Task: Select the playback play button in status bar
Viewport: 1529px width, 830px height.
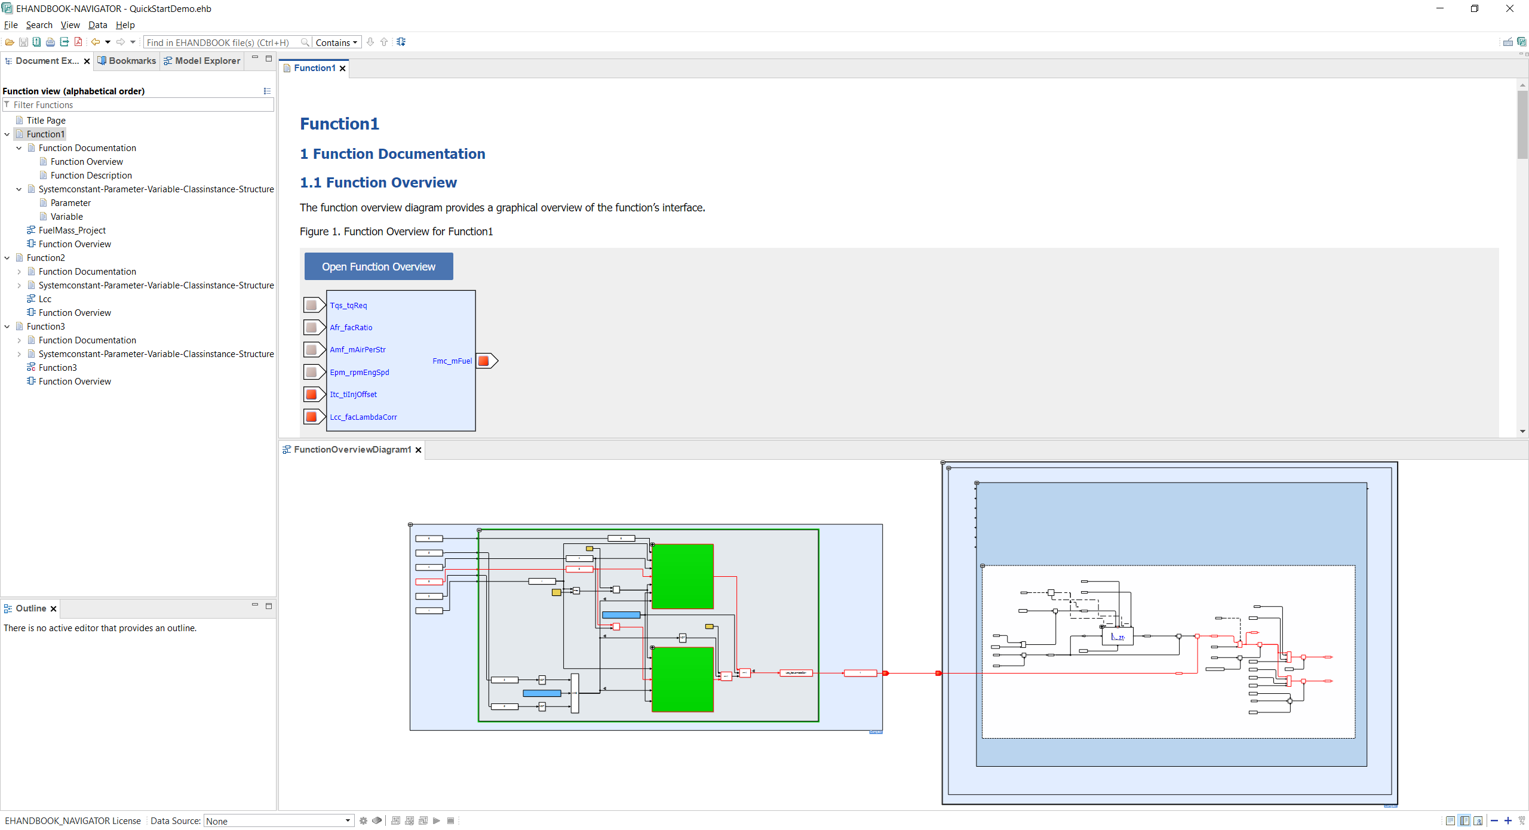Action: [437, 821]
